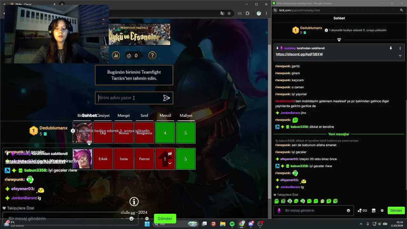The width and height of the screenshot is (407, 229).
Task: Click efeyener03 username on 'izleyici 20' message
Action: pyautogui.click(x=289, y=159)
